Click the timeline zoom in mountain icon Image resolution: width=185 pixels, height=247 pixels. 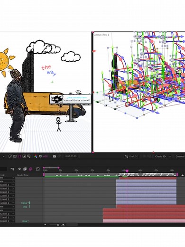coord(63,225)
